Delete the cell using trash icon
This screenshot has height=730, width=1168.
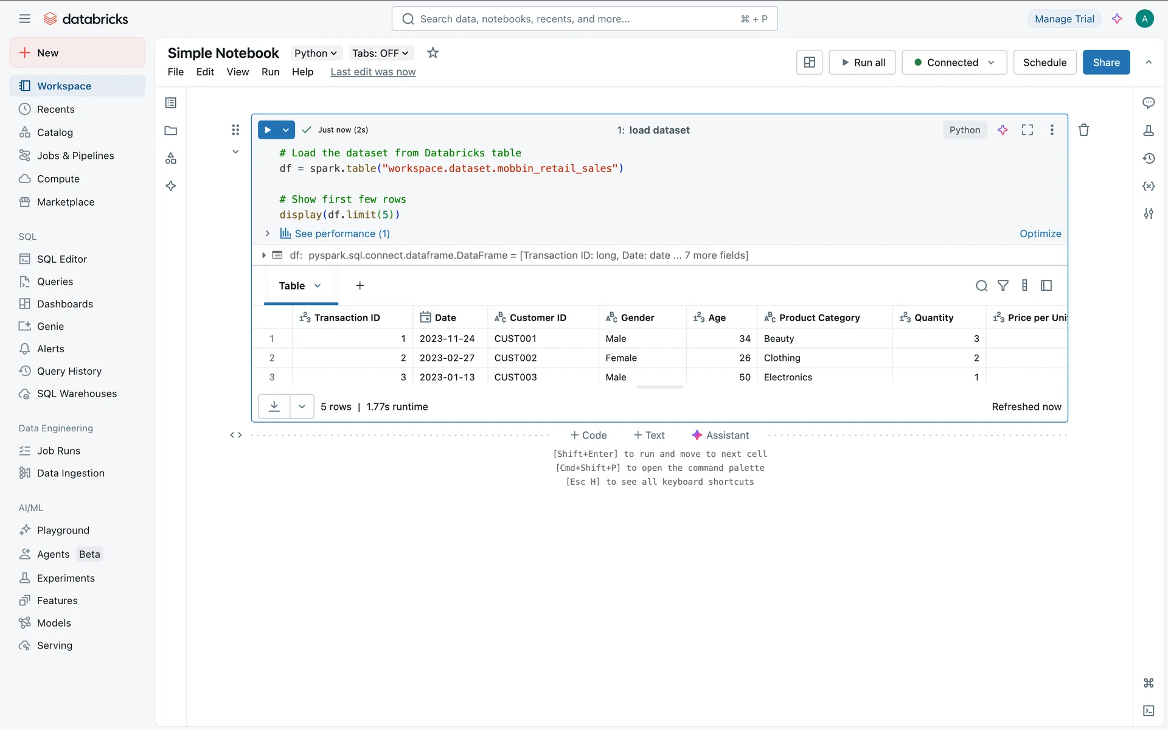click(x=1083, y=130)
